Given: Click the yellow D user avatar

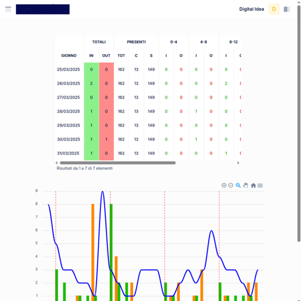Looking at the screenshot, I should point(274,9).
